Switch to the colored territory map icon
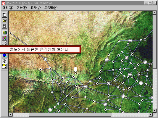Image resolution: width=158 pixels, height=118 pixels. [x=5, y=38]
